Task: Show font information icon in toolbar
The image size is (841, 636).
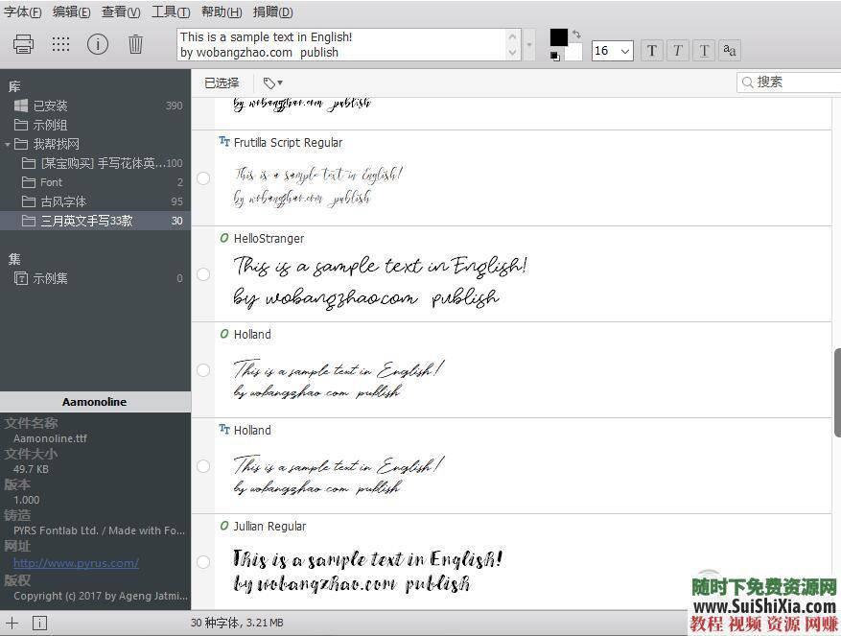Action: 98,44
